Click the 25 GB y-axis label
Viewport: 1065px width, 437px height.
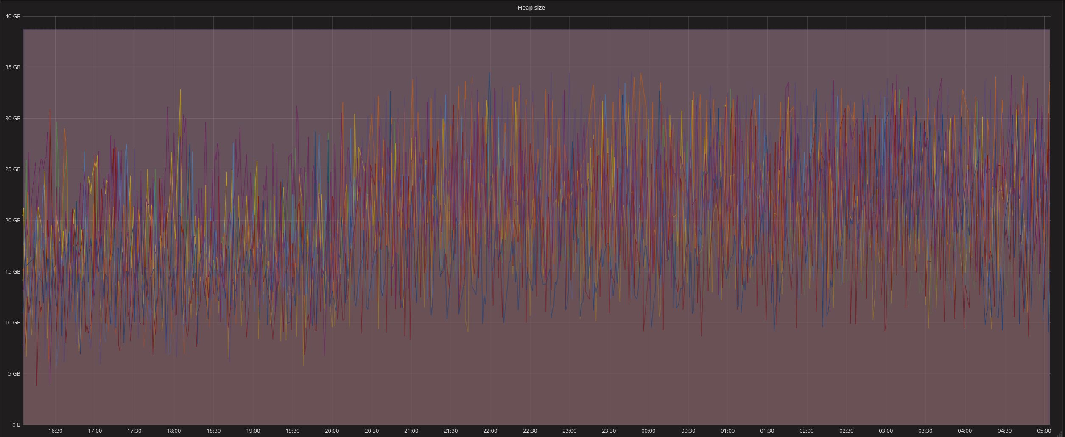coord(13,169)
